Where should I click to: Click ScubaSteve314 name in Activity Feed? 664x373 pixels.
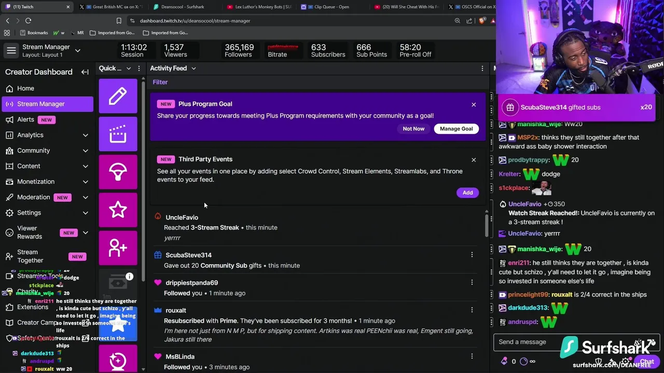(188, 255)
